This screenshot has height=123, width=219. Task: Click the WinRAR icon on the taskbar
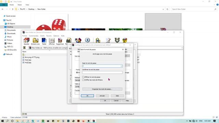pyautogui.click(x=93, y=121)
